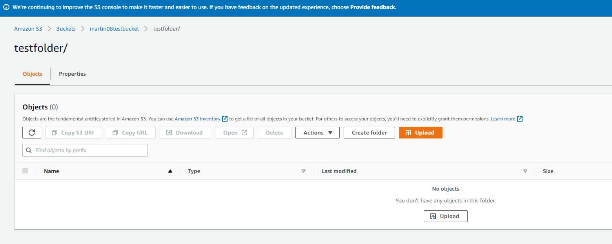Open the Type column filter dropdown
Image resolution: width=612 pixels, height=244 pixels.
pos(304,171)
